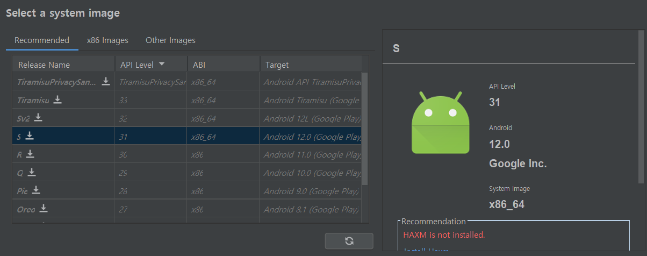The width and height of the screenshot is (647, 256).
Task: Click API level 30 cell
Action: pos(151,155)
